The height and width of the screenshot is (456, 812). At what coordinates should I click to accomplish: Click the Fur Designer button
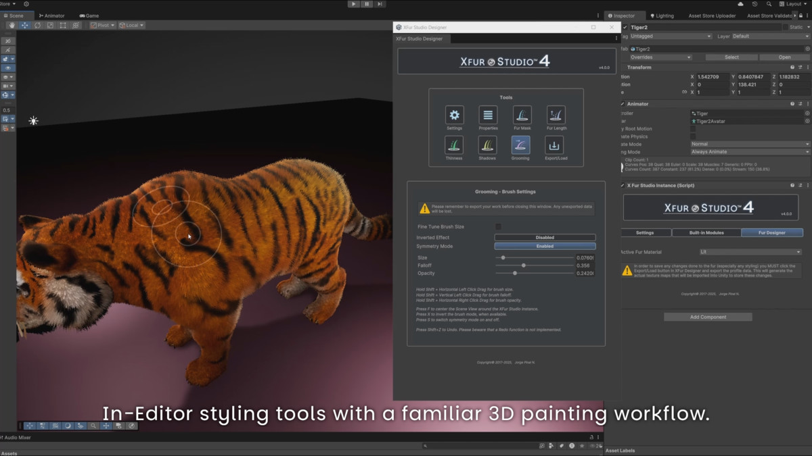click(x=771, y=233)
